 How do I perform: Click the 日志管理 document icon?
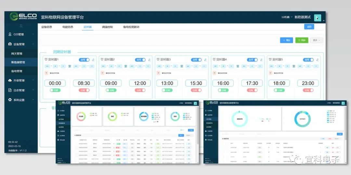point(10,90)
